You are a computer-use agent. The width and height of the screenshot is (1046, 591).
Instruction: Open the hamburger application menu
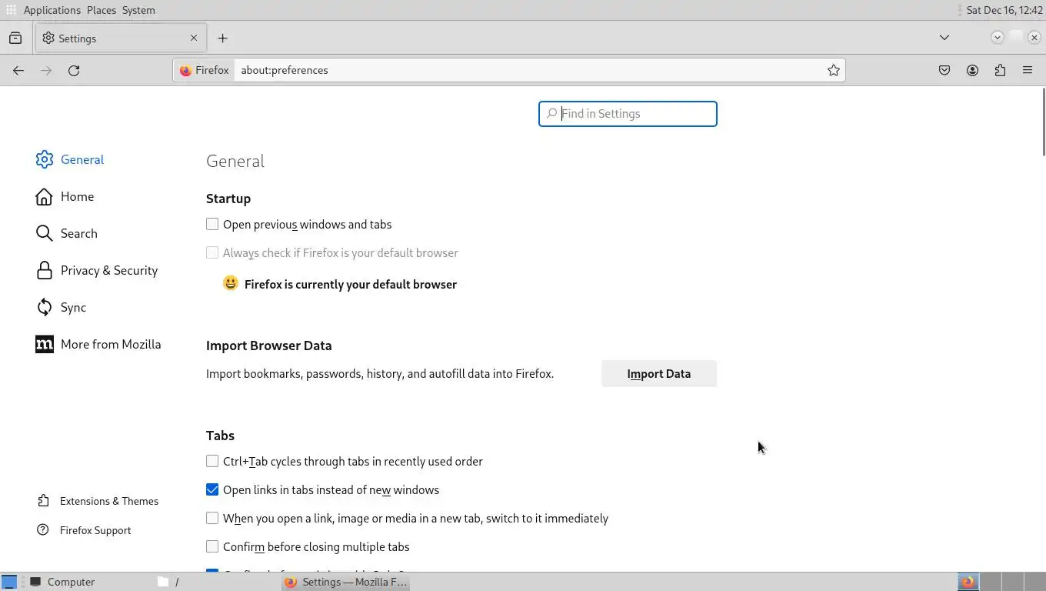1028,70
